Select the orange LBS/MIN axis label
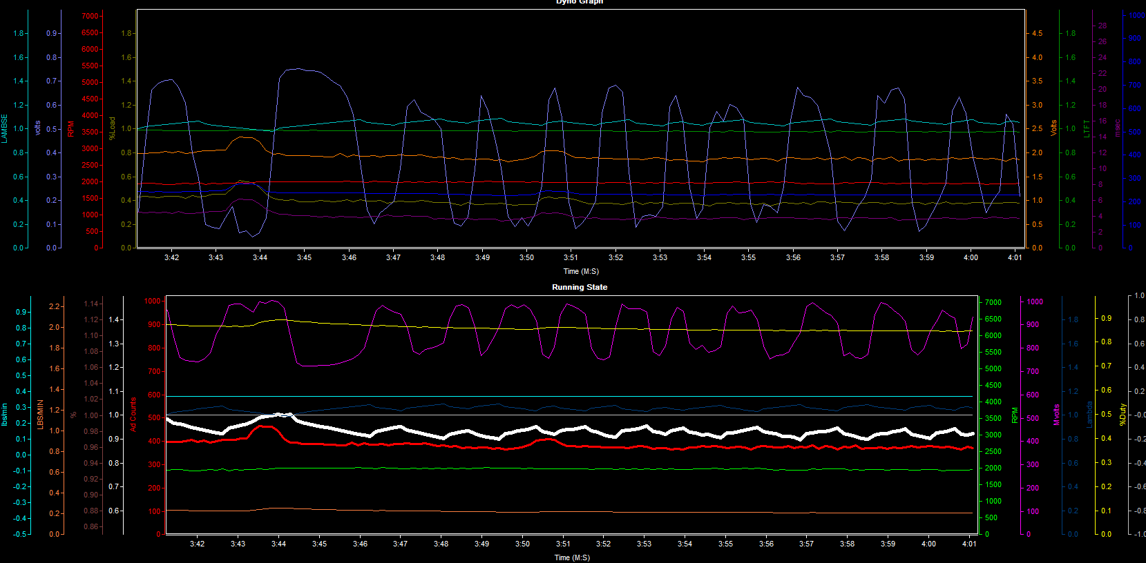 click(40, 415)
